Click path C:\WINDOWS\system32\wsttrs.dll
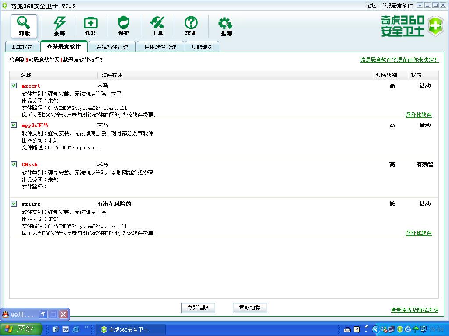Screen dimensions: 449x336 87,226
